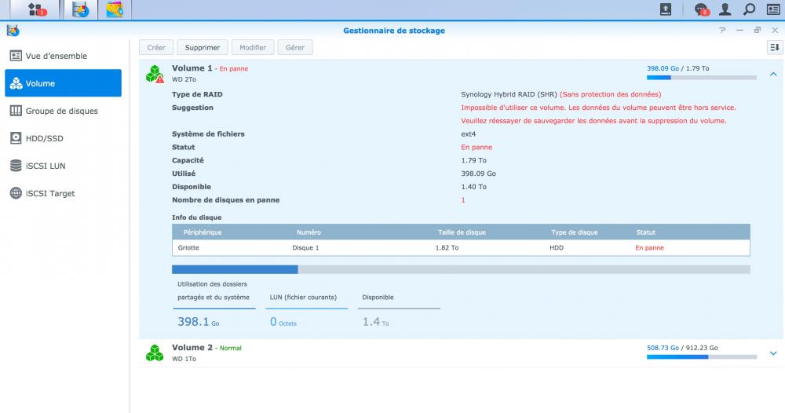
Task: Open notifications chat bubble icon
Action: (701, 9)
